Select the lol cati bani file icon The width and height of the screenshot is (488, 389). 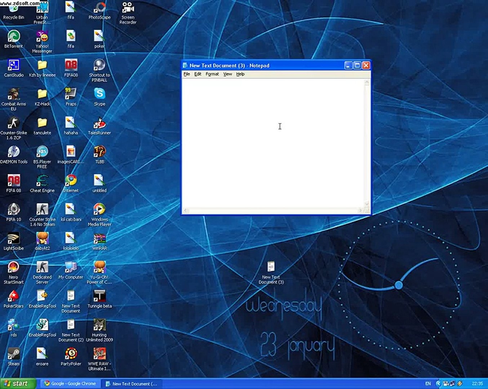coord(71,213)
